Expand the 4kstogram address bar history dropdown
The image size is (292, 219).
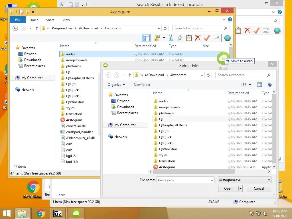pyautogui.click(x=159, y=28)
